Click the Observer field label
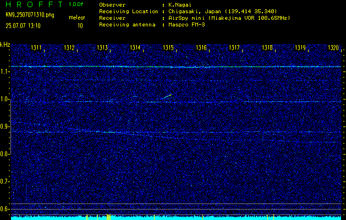Viewport: 346px width, 220px height. click(112, 5)
